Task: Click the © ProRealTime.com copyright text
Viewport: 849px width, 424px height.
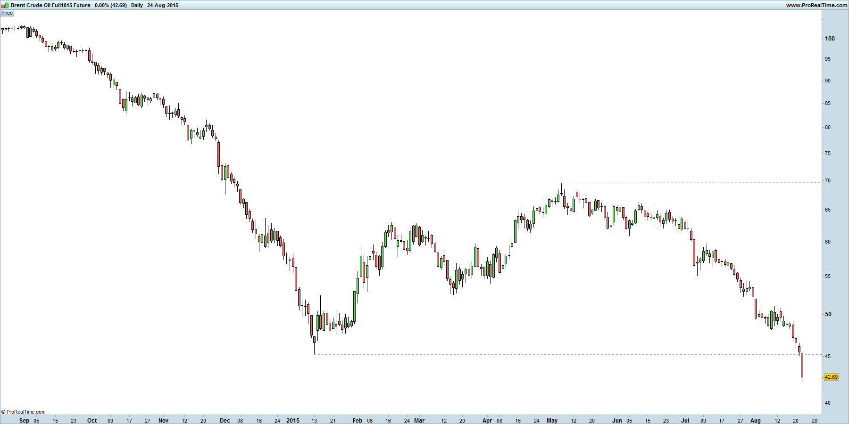Action: pos(24,412)
